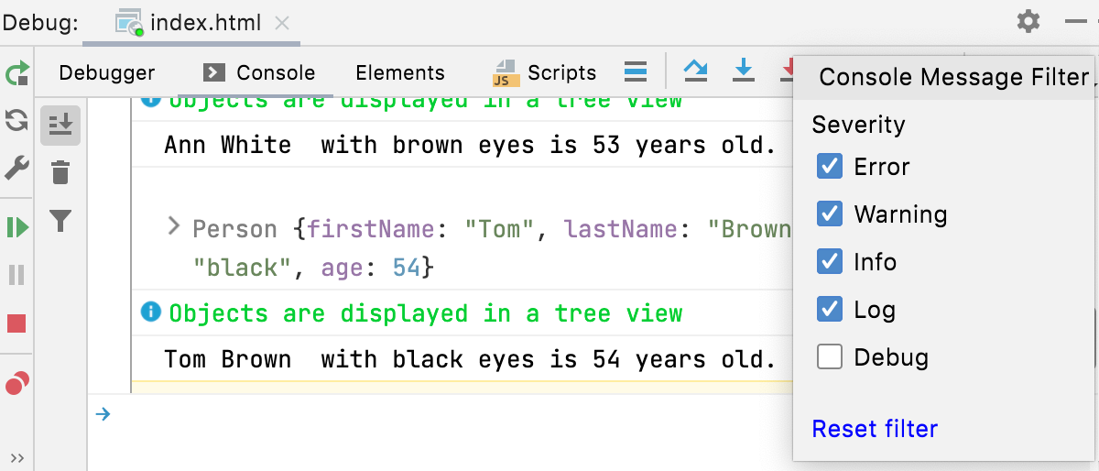Click the funnel filter messages icon
This screenshot has width=1099, height=471.
[x=60, y=221]
